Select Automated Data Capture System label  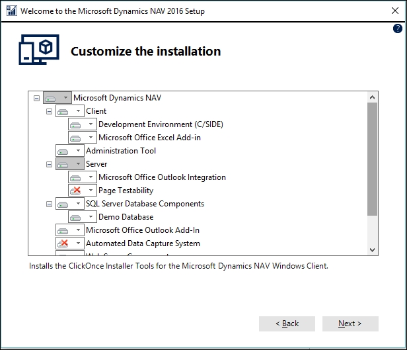pyautogui.click(x=143, y=243)
